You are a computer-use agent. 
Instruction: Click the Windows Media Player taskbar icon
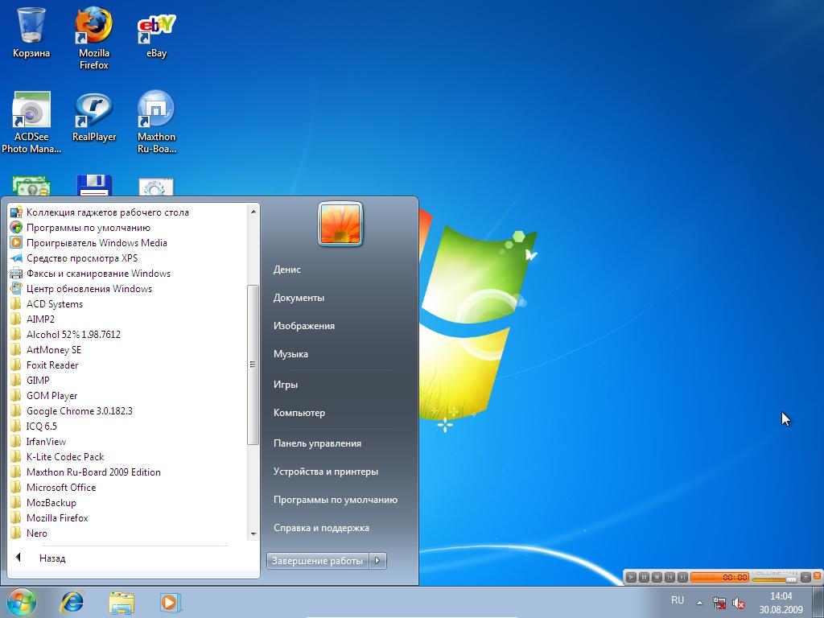[170, 601]
